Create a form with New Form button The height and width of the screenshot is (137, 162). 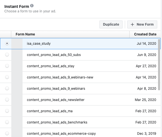(x=142, y=24)
